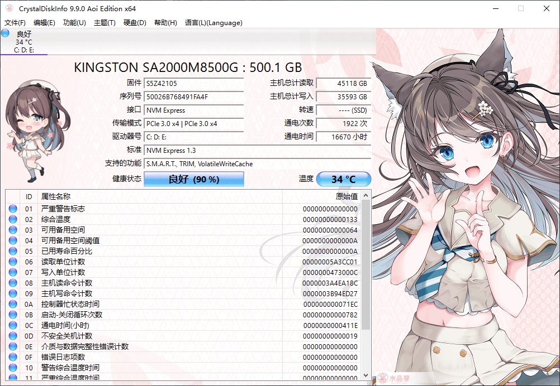This screenshot has height=386, width=560.
Task: Click the drive letter field C: D: E:
Action: click(x=193, y=137)
